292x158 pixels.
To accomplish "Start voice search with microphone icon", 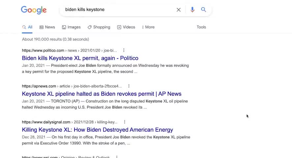I will 192,10.
